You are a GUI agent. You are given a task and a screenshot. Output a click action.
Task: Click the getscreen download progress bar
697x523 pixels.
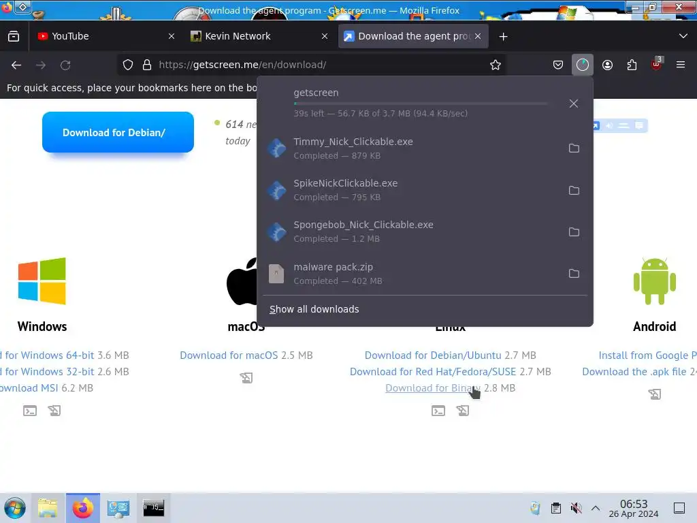[421, 104]
